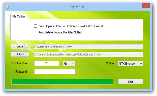Click the Output button

pyautogui.click(x=20, y=54)
